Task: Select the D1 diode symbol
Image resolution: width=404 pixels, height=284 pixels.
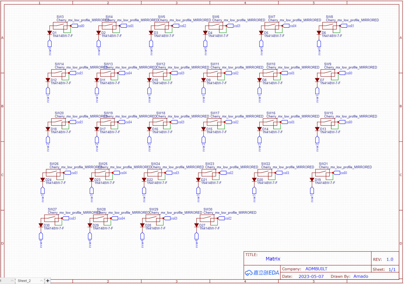Action: [x=49, y=33]
